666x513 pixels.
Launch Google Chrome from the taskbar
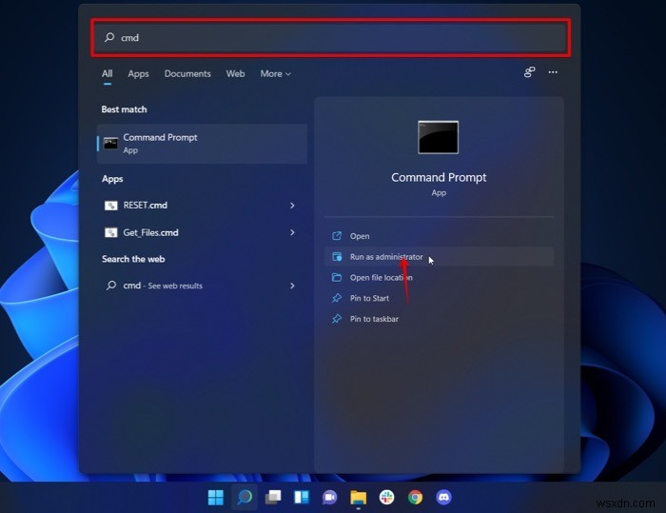point(416,497)
